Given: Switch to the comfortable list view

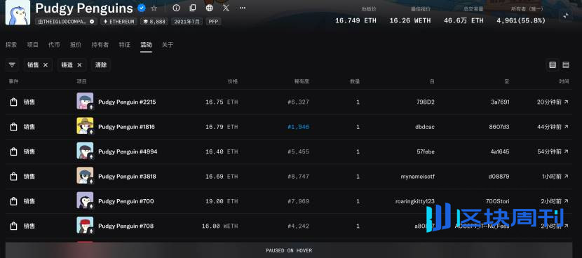Looking at the screenshot, I should pyautogui.click(x=553, y=65).
